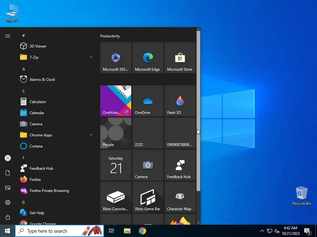Open Get Help app

point(57,213)
